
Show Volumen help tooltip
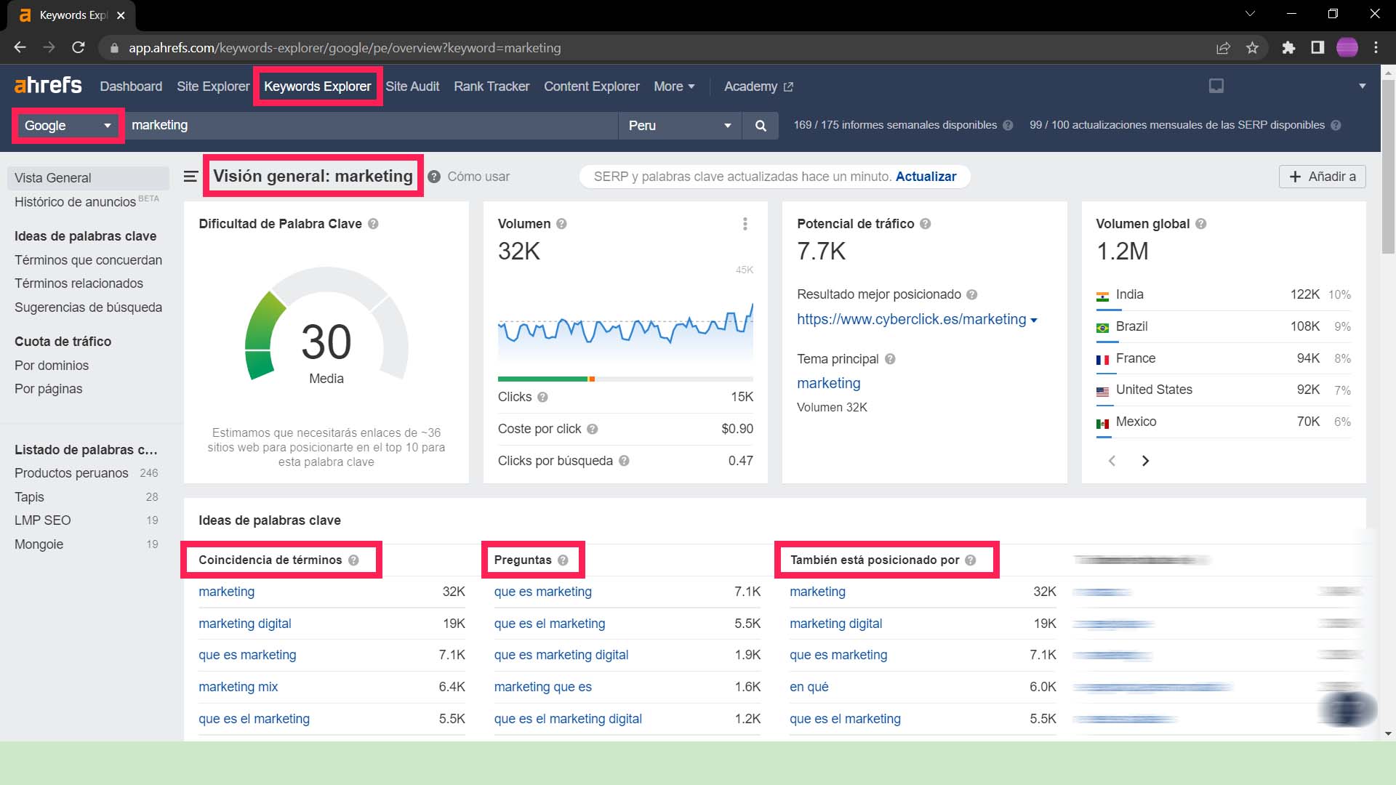(x=561, y=224)
